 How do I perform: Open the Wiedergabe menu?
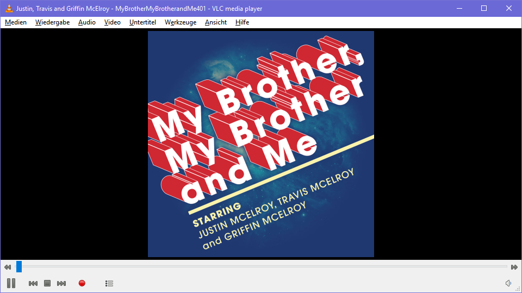pyautogui.click(x=52, y=22)
